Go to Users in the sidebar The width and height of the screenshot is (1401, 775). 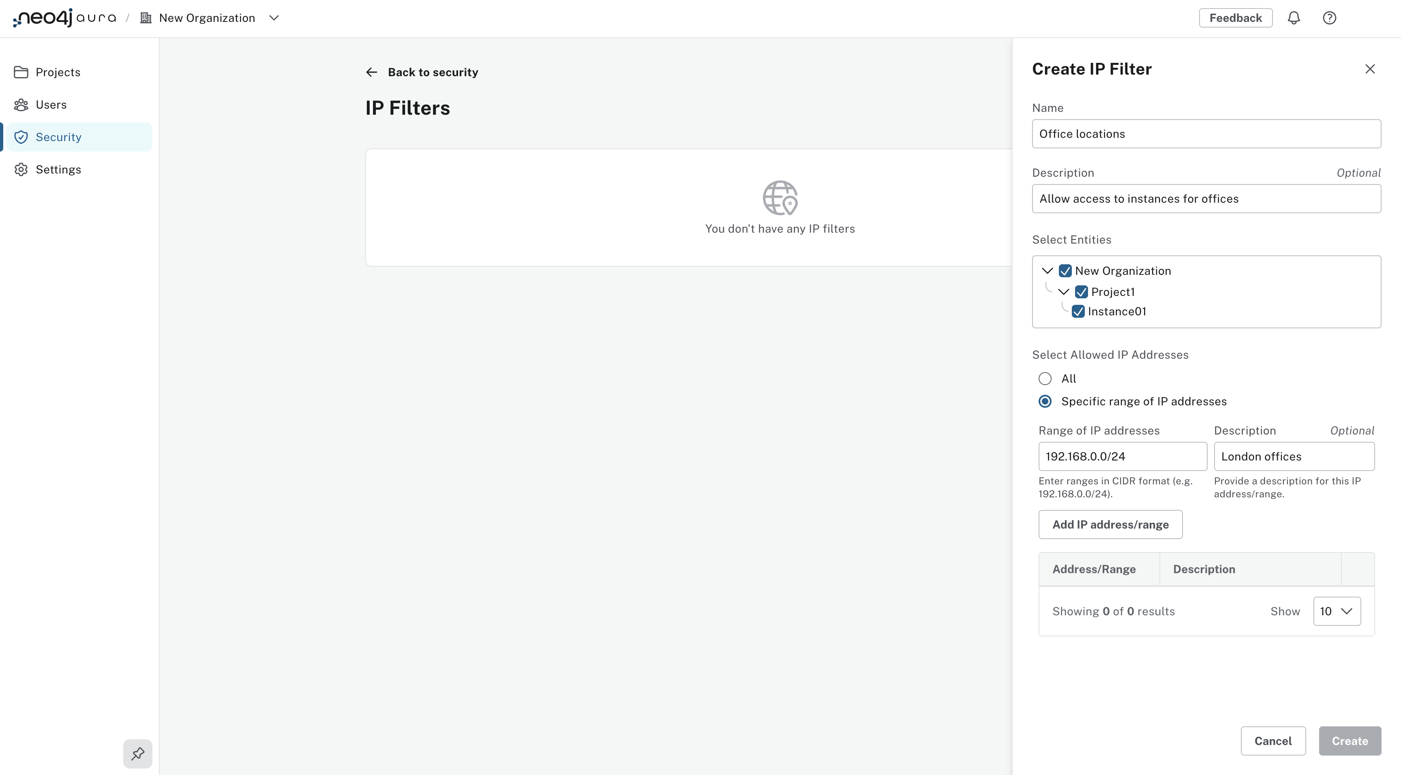click(51, 105)
